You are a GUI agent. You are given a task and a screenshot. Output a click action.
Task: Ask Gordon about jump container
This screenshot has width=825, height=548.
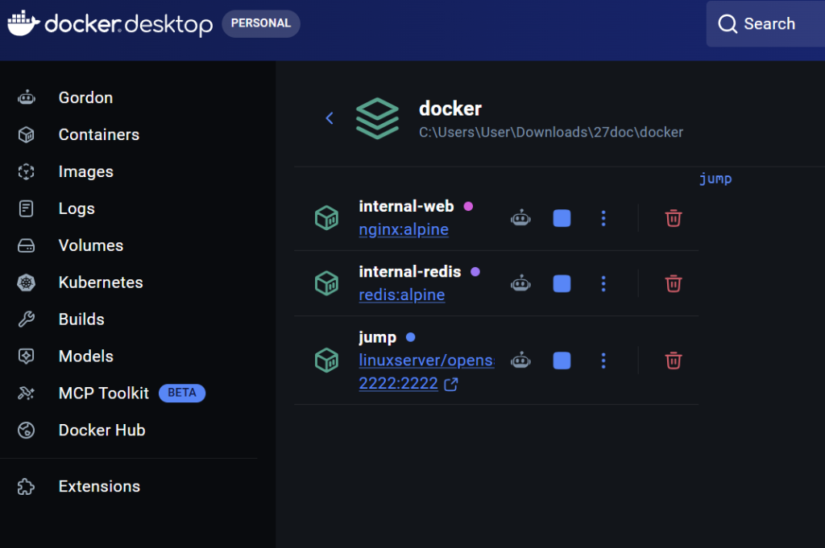pos(520,361)
